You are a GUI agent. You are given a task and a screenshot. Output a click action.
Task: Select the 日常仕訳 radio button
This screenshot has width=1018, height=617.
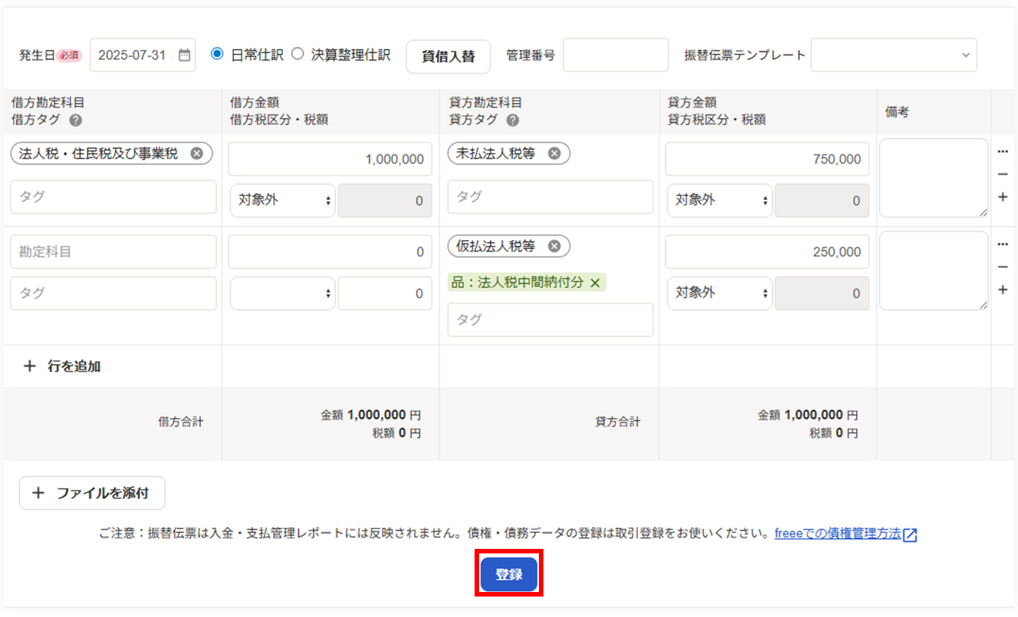218,55
